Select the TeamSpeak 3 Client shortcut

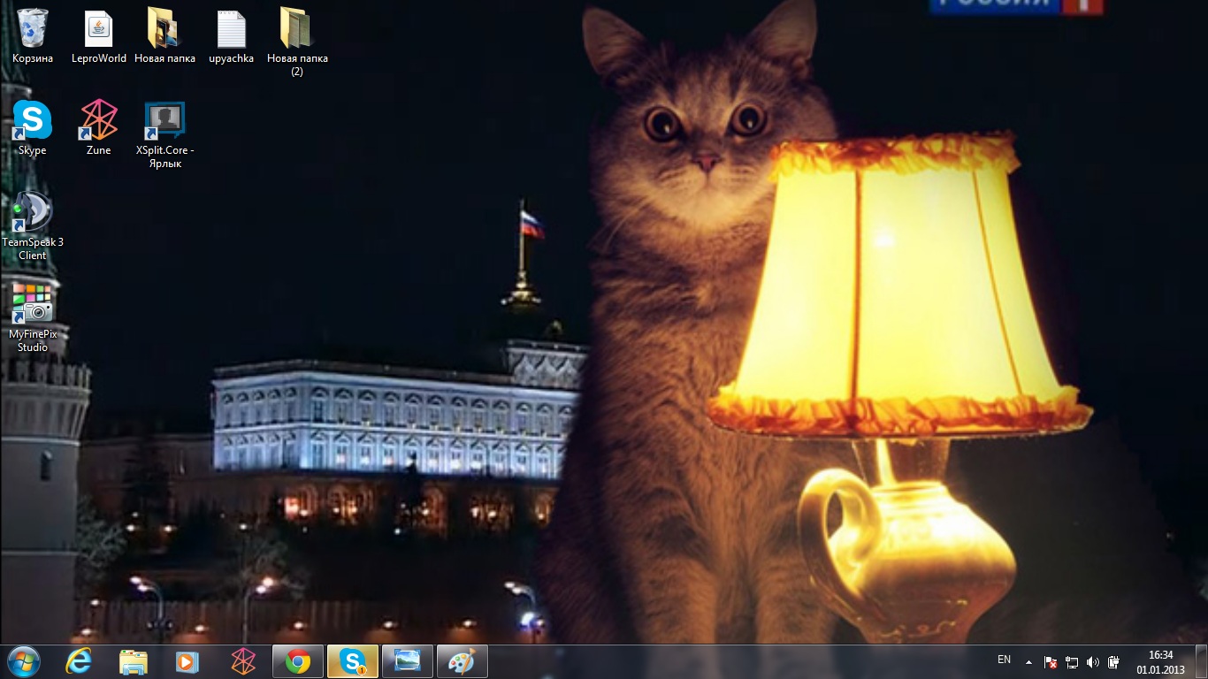coord(33,213)
